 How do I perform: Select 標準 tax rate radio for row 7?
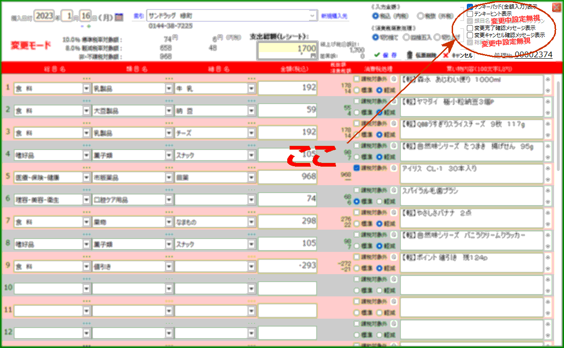point(357,223)
